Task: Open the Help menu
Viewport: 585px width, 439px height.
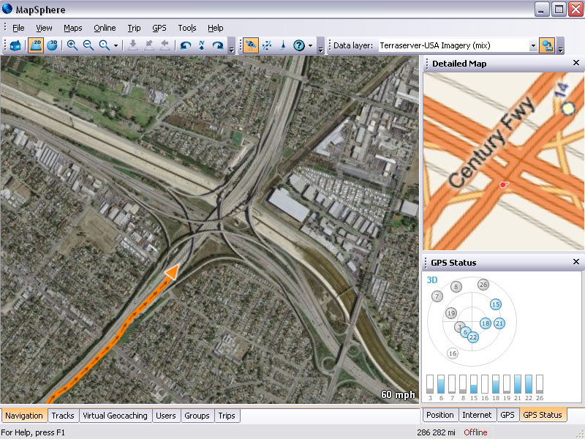Action: pyautogui.click(x=215, y=28)
